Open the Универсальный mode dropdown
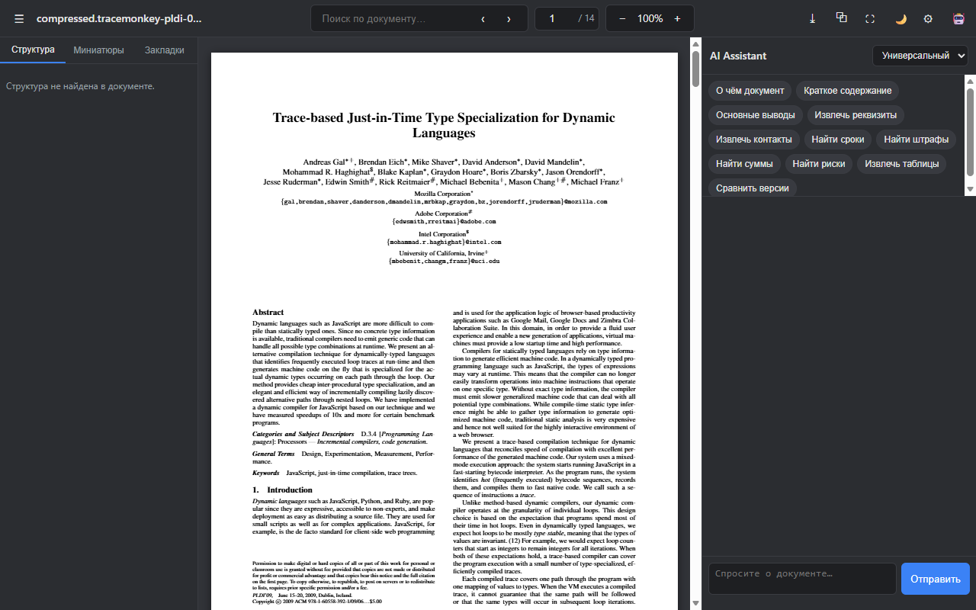 (920, 56)
